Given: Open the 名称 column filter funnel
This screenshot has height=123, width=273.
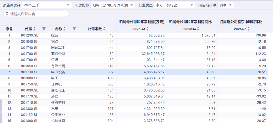Looking at the screenshot, I should (74, 29).
